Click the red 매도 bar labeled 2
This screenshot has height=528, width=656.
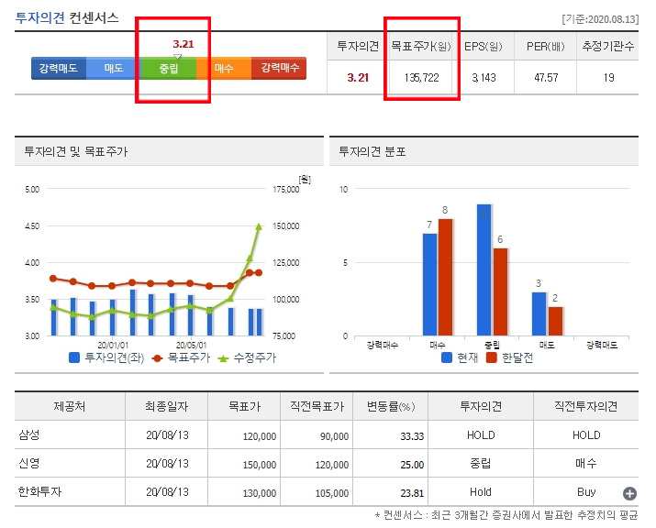(555, 321)
